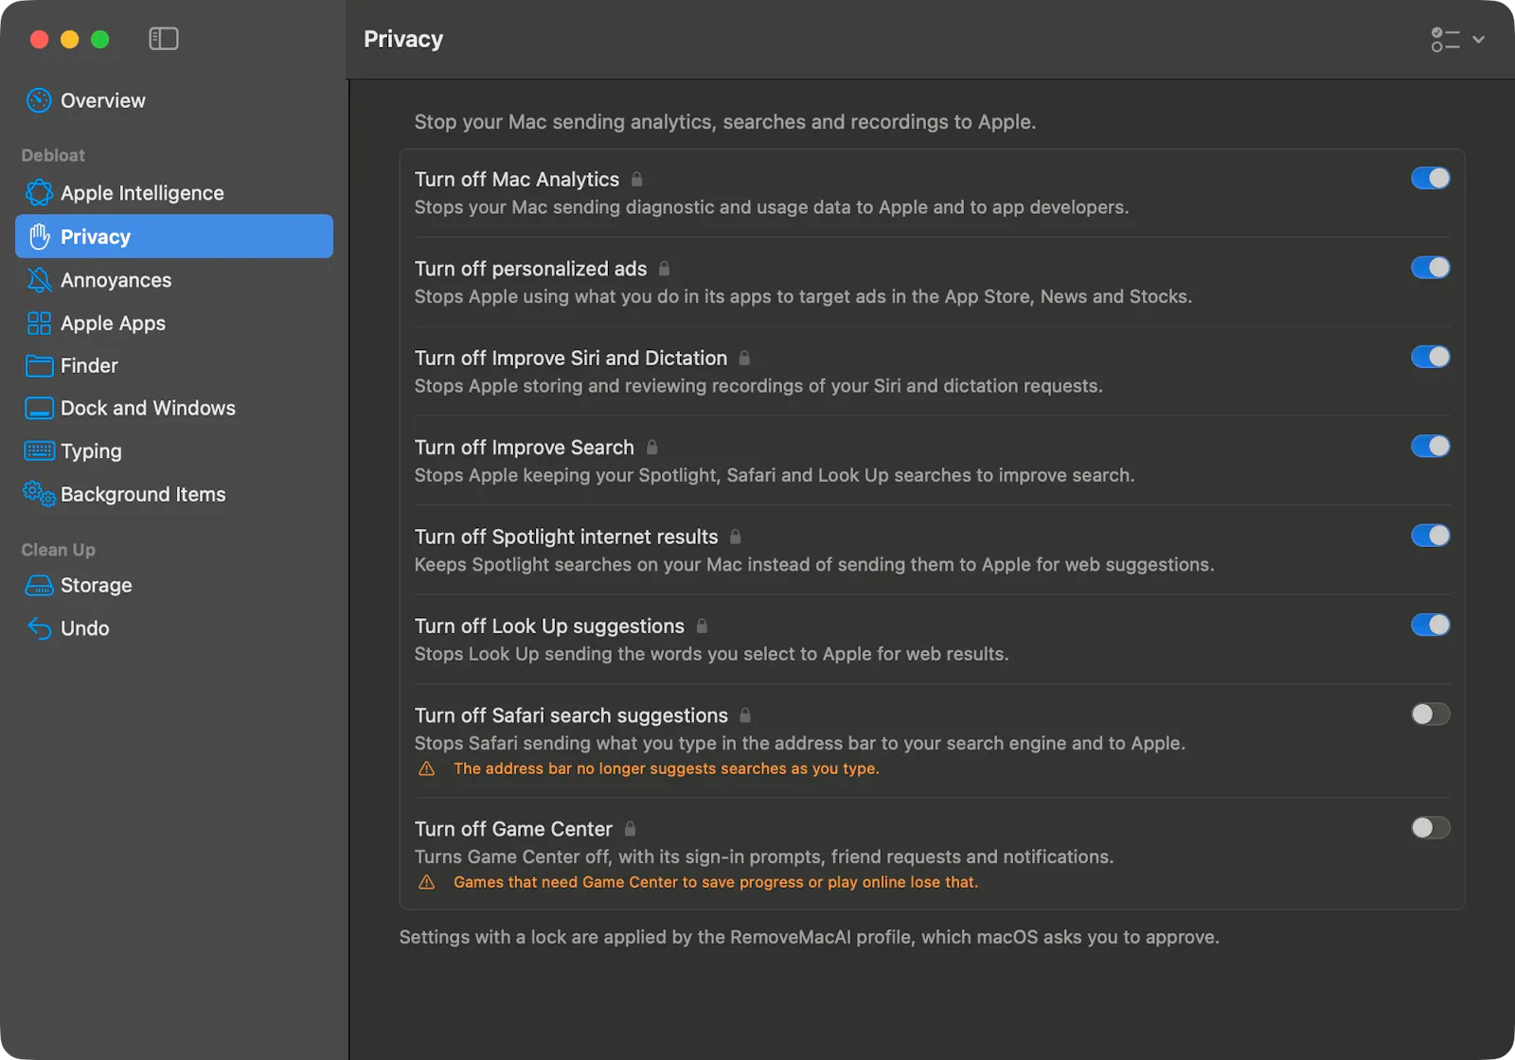Enable Turn off Game Center switch
This screenshot has width=1515, height=1060.
1430,827
